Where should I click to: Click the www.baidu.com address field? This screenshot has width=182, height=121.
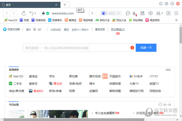[63, 13]
